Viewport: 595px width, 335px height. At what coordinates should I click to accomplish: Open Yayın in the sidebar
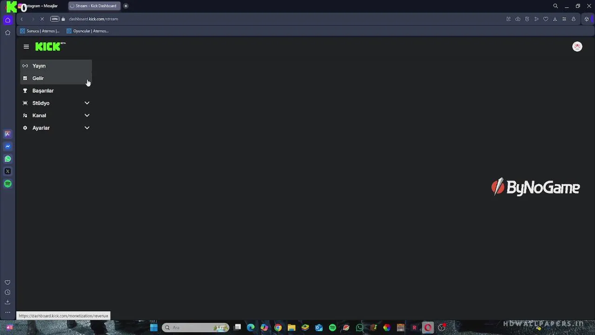pyautogui.click(x=56, y=66)
